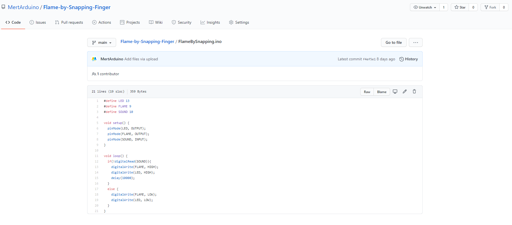Click the Security shield icon
Viewport: 512px width, 225px height.
coord(174,22)
